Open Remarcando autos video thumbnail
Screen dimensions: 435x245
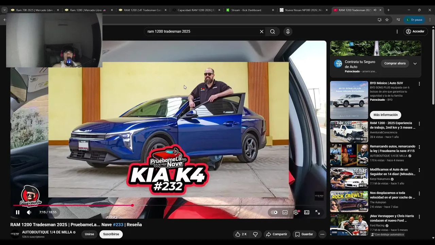(349, 155)
